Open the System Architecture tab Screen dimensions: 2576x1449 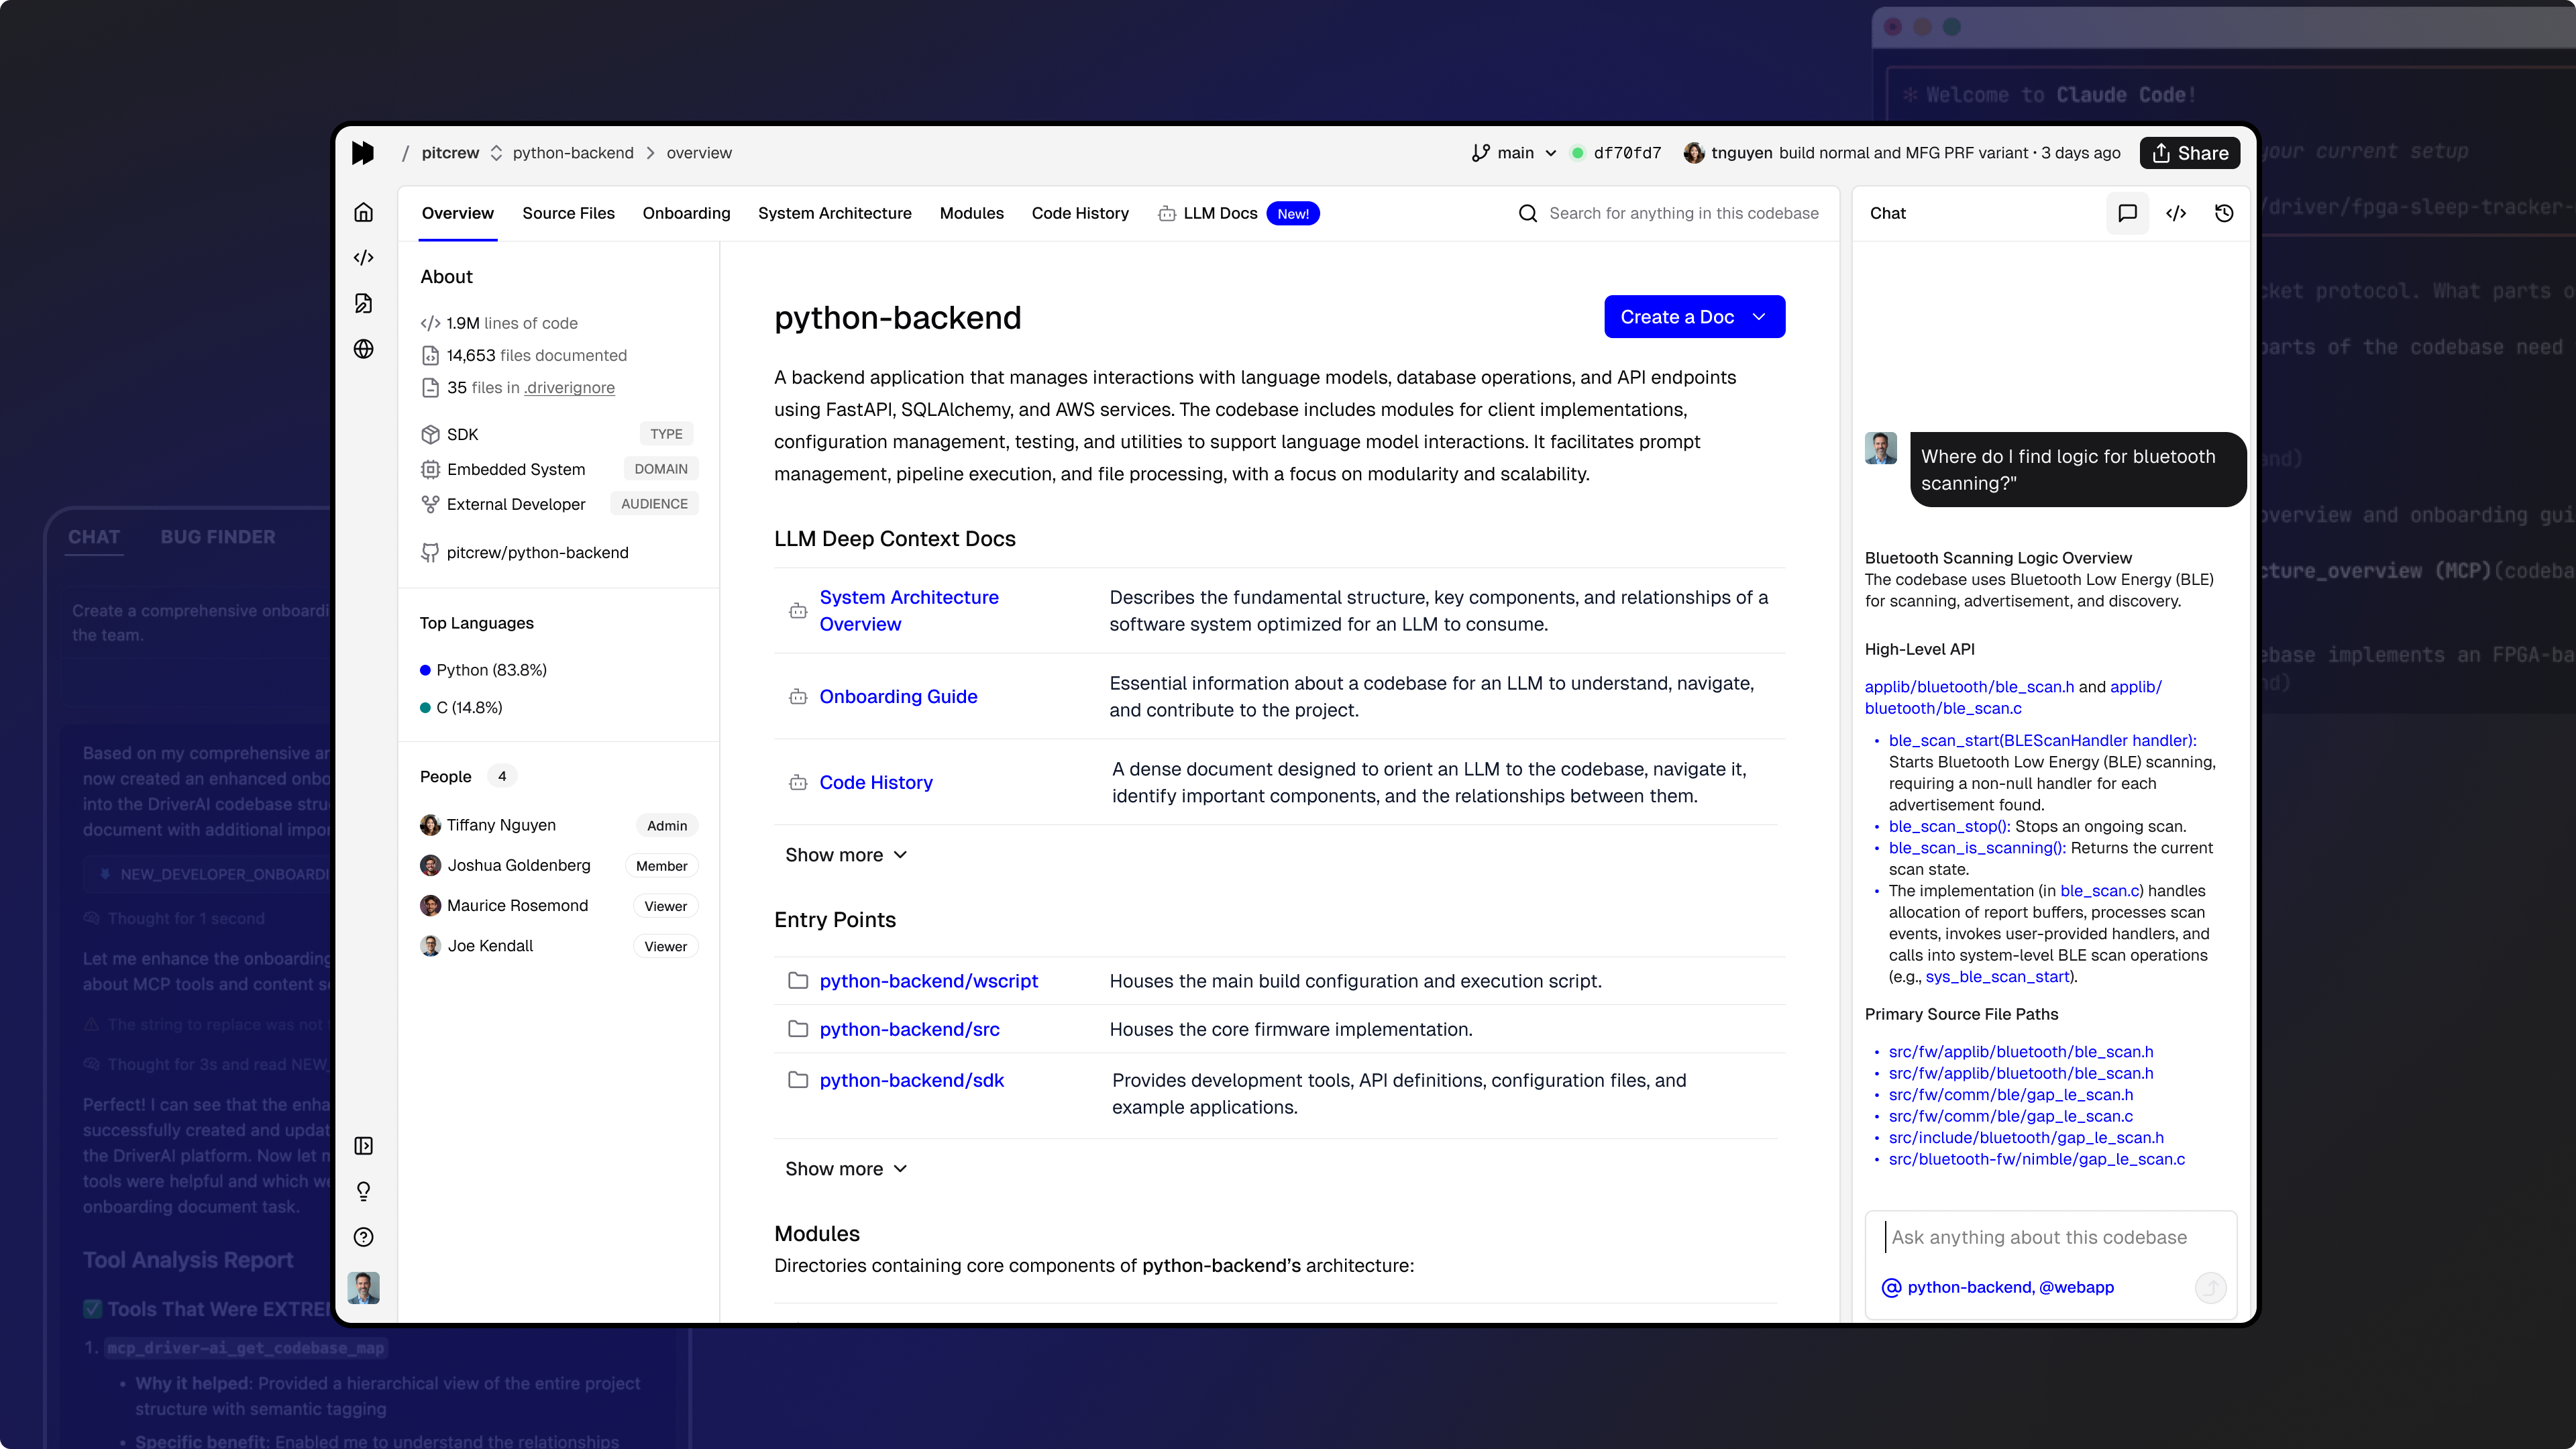pyautogui.click(x=834, y=213)
